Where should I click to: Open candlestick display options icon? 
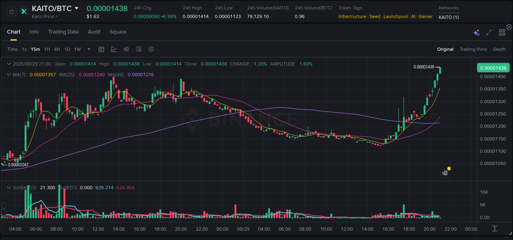tap(126, 49)
